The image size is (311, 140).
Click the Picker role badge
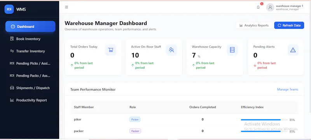(135, 119)
